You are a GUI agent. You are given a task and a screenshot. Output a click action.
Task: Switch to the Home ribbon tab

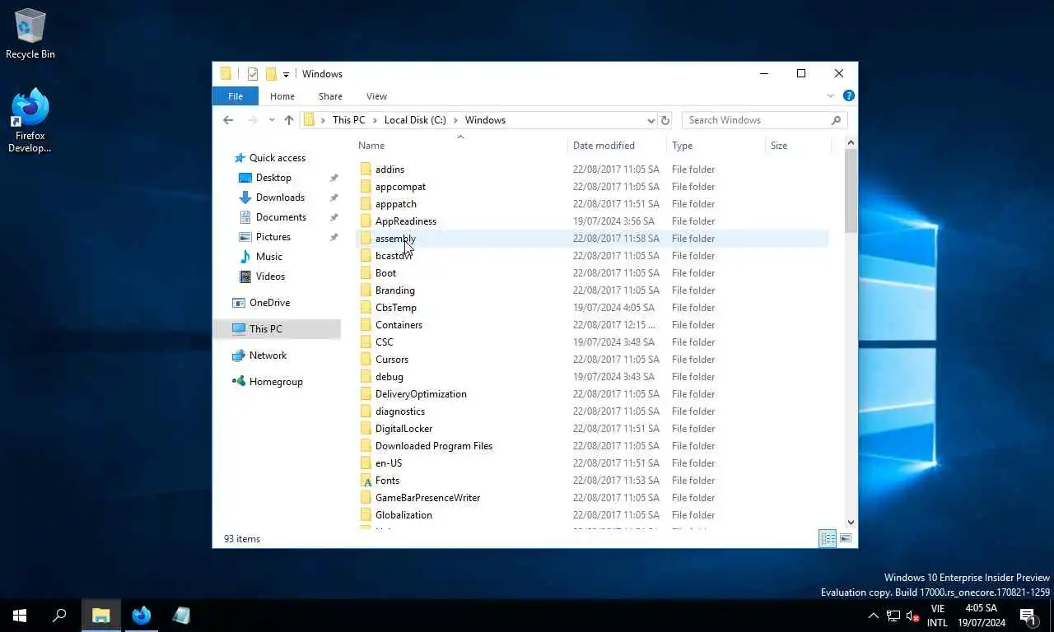(282, 96)
